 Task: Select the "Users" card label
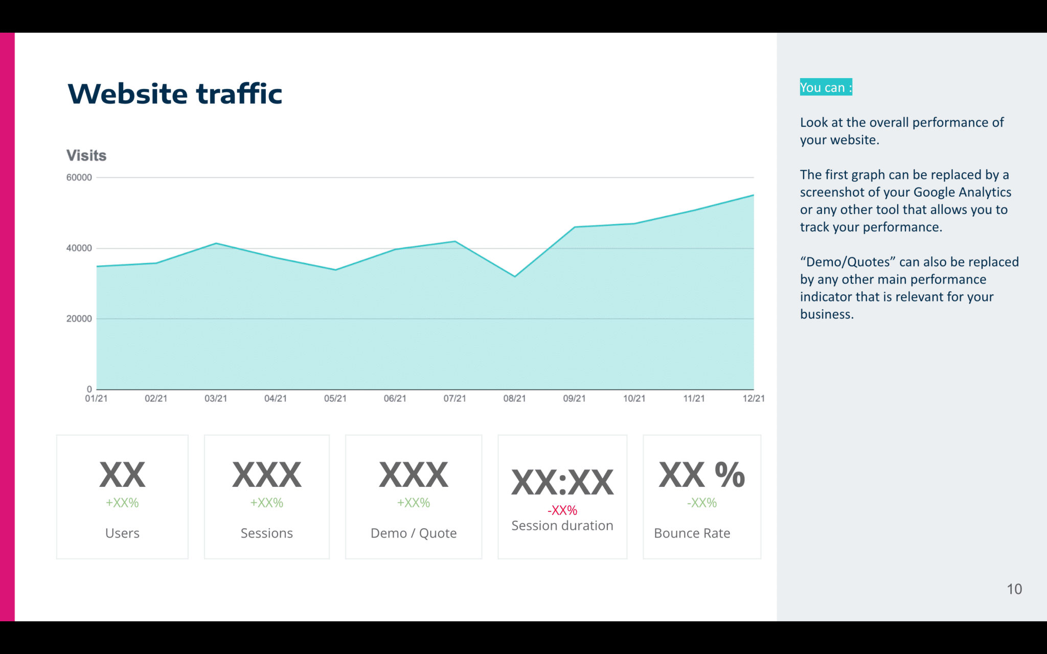point(122,533)
